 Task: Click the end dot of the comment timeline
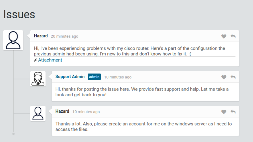14,134
